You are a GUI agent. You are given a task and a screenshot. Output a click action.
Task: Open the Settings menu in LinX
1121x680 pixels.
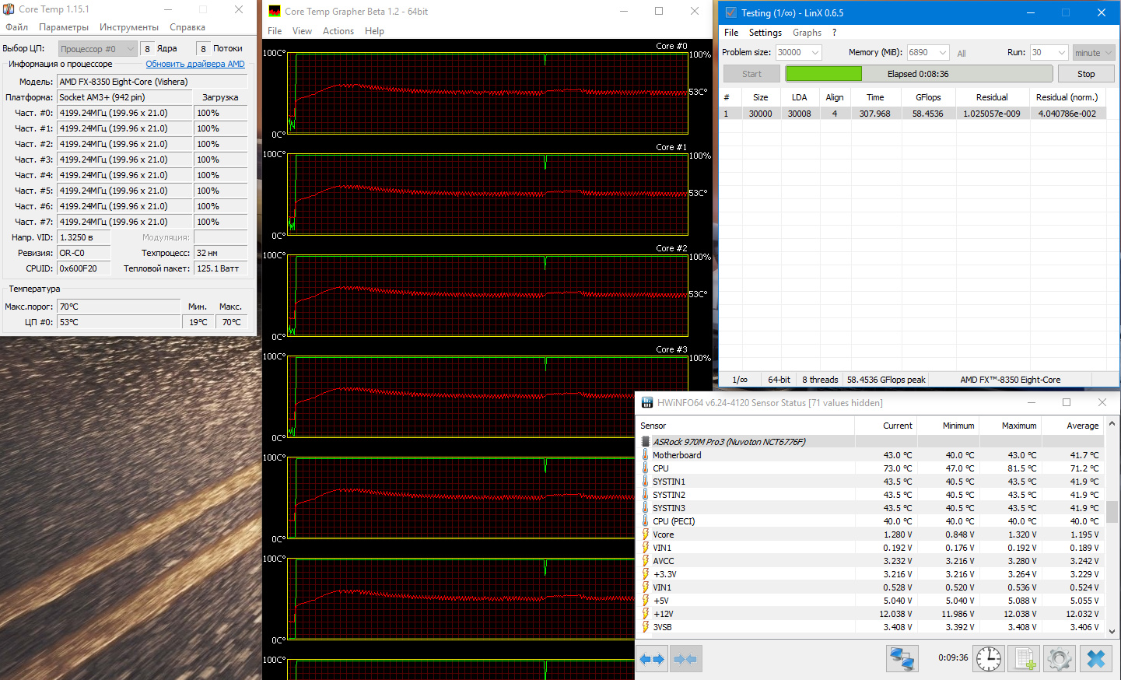[x=765, y=33]
